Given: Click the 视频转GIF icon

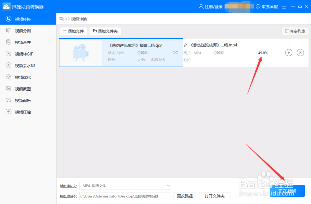Looking at the screenshot, I should (8, 54).
